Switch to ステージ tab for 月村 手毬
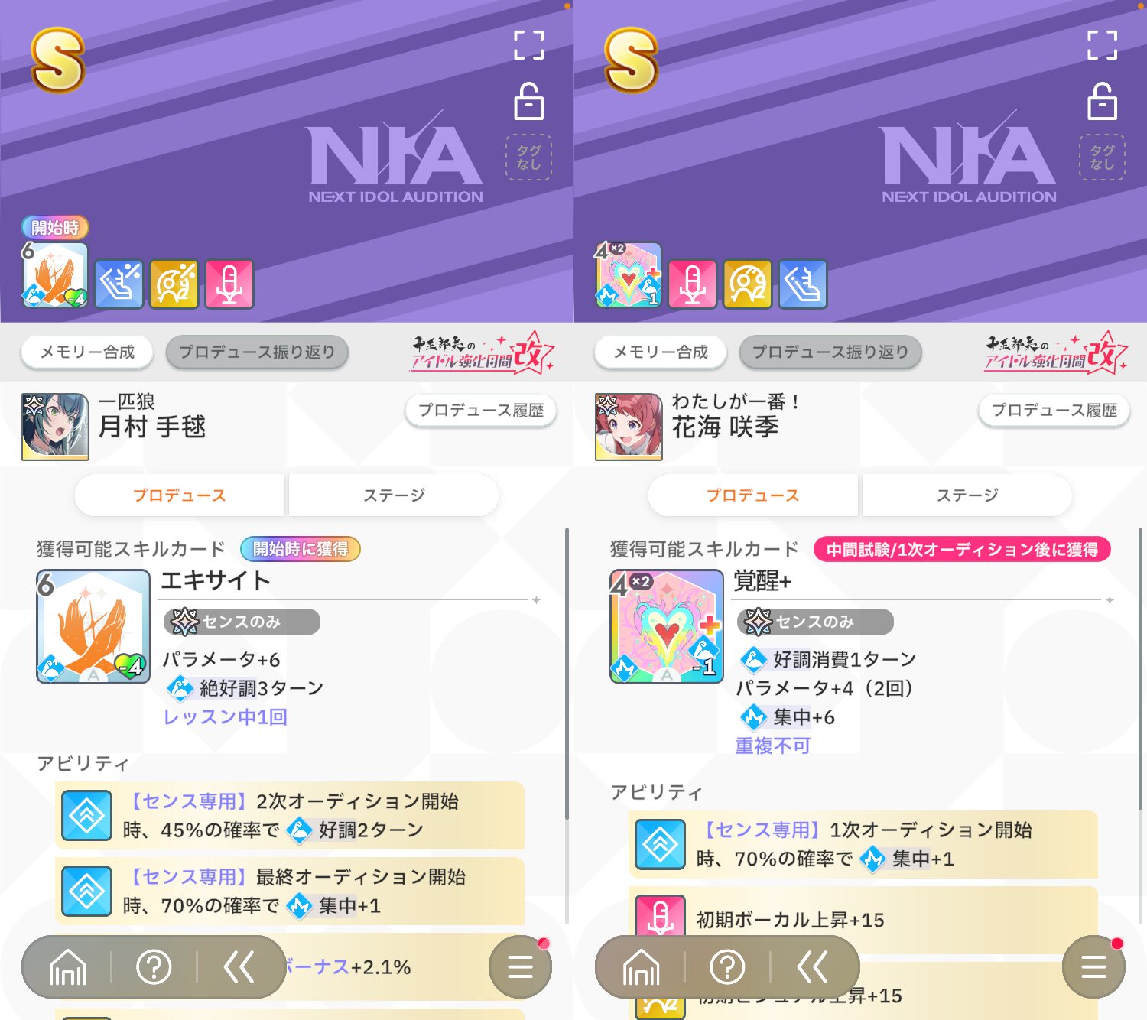The width and height of the screenshot is (1147, 1020). (x=394, y=495)
